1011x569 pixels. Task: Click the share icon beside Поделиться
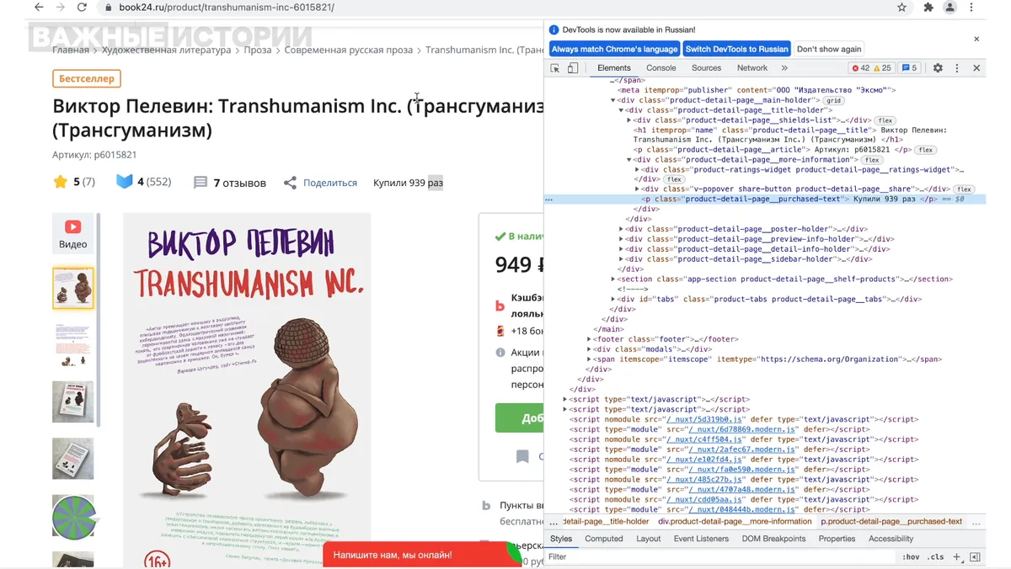coord(290,183)
